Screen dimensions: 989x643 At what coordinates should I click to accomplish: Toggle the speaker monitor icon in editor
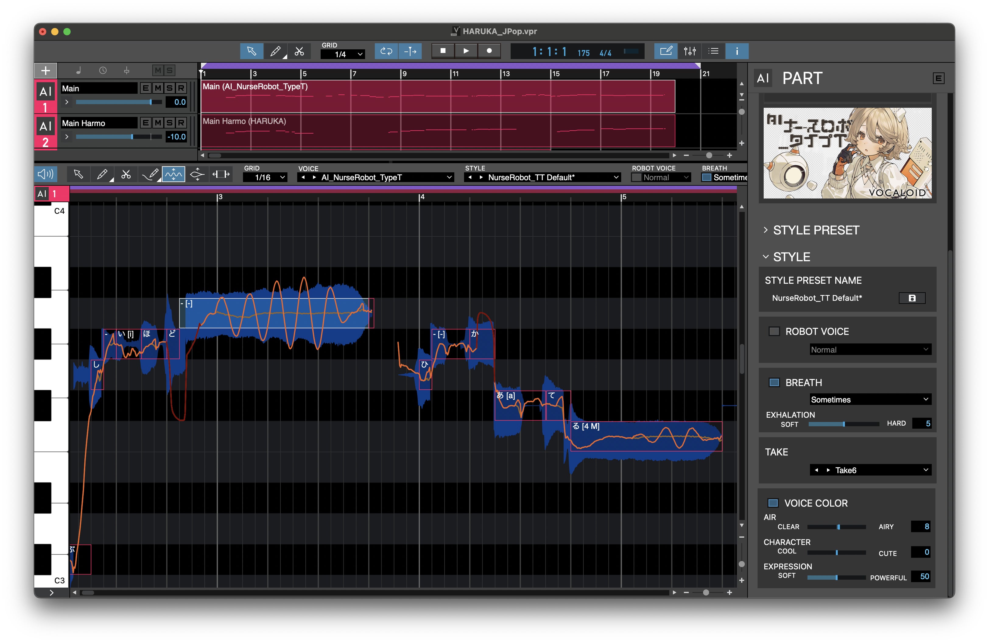[x=46, y=174]
